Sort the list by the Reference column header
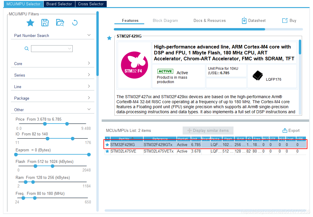Image resolution: width=313 pixels, height=217 pixels. click(160, 139)
